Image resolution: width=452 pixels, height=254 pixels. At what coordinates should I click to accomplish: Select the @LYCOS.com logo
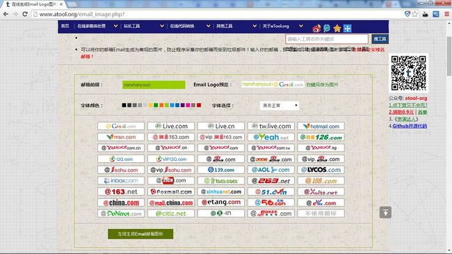pos(321,170)
